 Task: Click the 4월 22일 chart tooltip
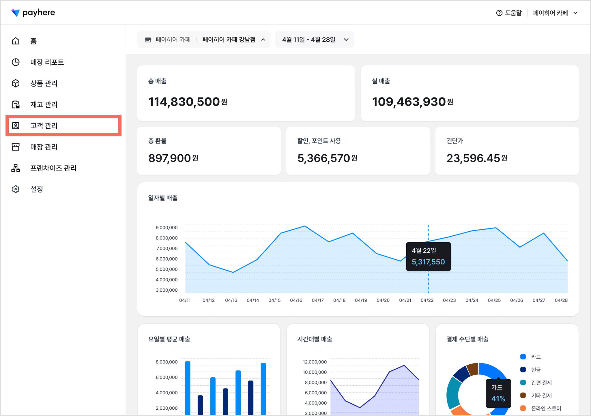(x=428, y=256)
